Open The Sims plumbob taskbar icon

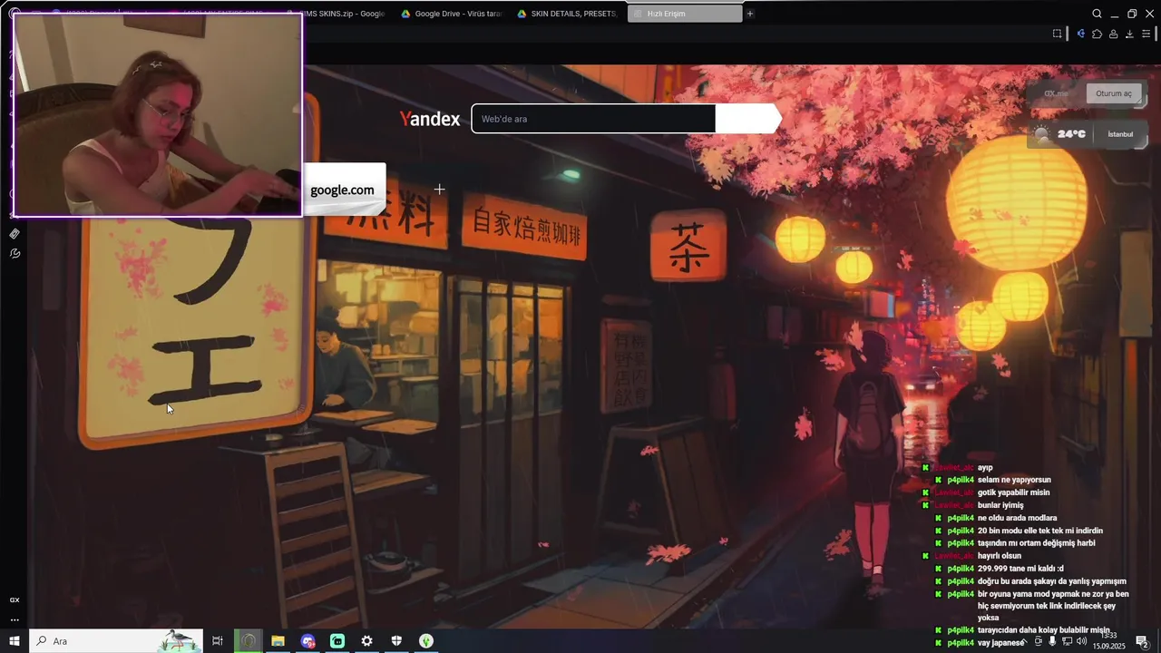tap(426, 641)
